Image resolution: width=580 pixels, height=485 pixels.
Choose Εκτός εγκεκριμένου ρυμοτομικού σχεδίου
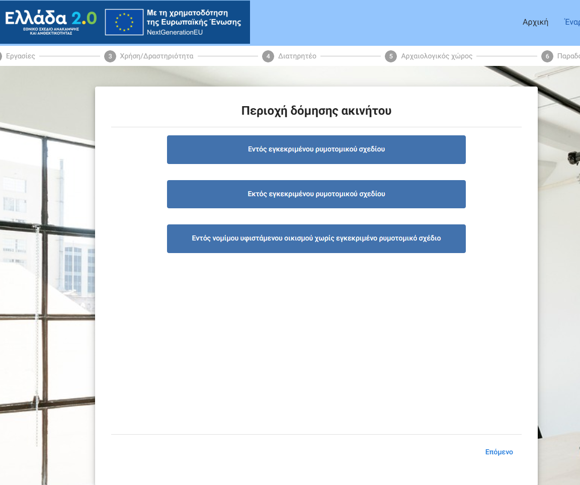click(x=316, y=194)
